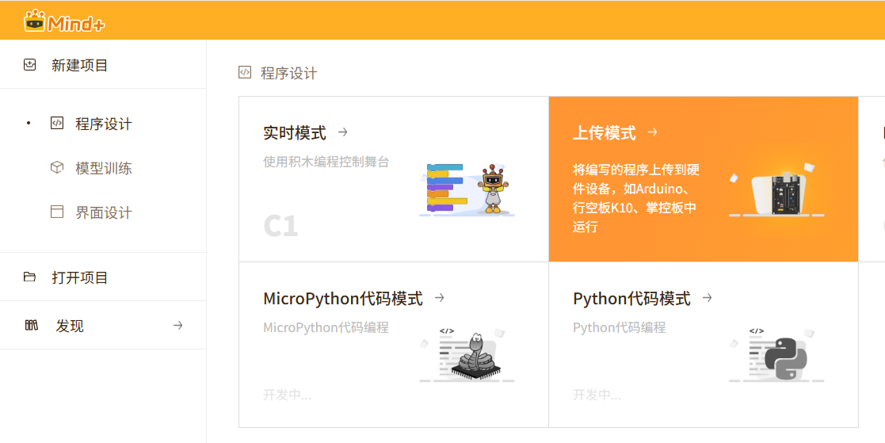Click the 上传模式 title text
The height and width of the screenshot is (443, 885).
point(604,133)
